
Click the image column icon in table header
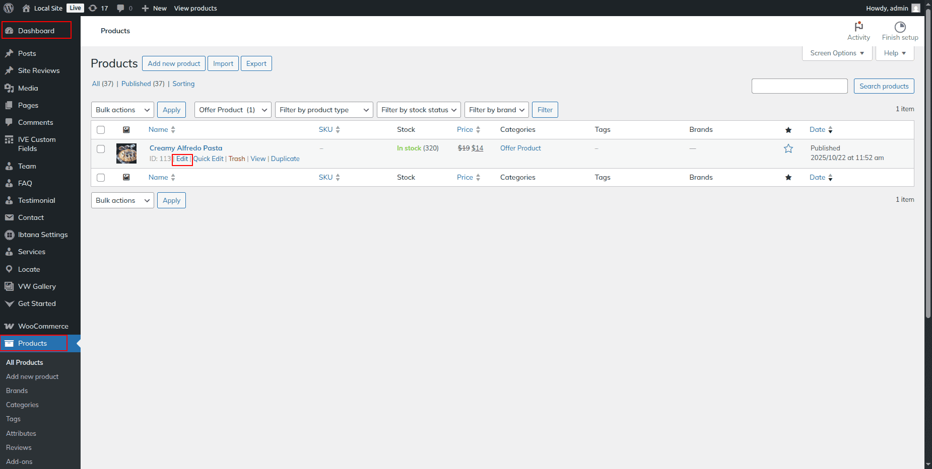(126, 130)
